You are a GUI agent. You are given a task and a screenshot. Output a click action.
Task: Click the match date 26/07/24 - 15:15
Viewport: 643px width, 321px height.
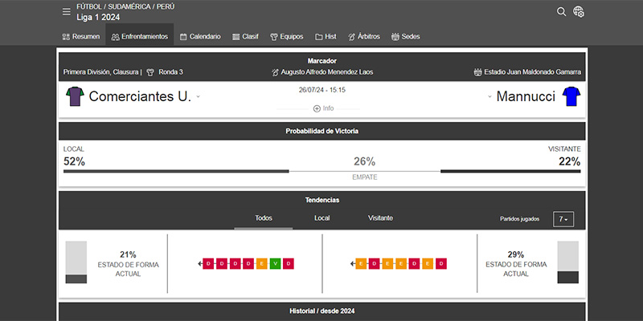(322, 90)
